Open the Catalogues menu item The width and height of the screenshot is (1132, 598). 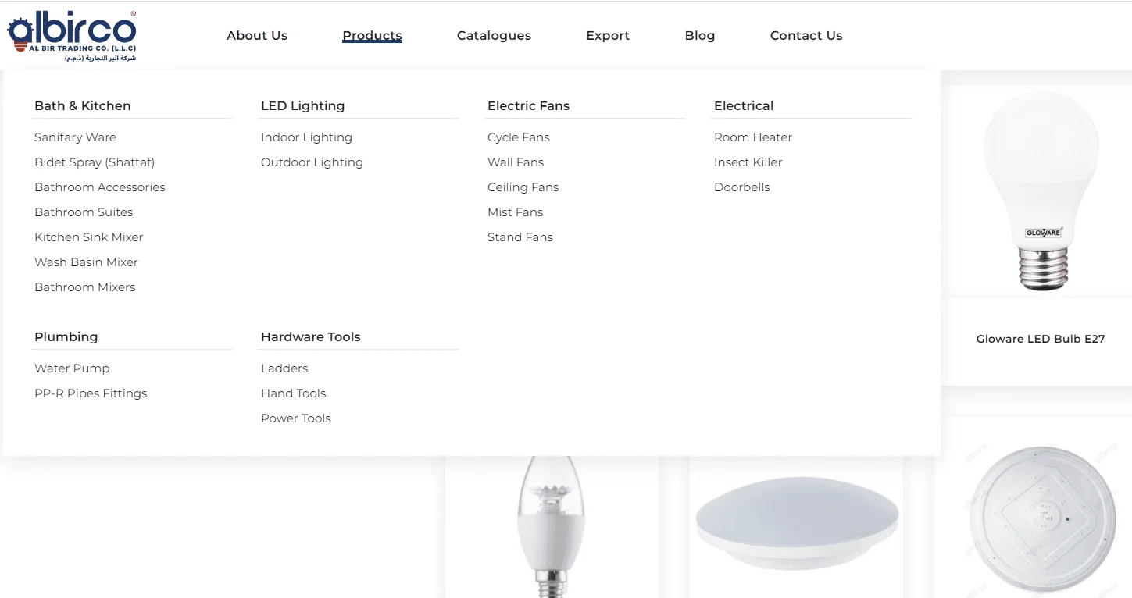point(494,35)
